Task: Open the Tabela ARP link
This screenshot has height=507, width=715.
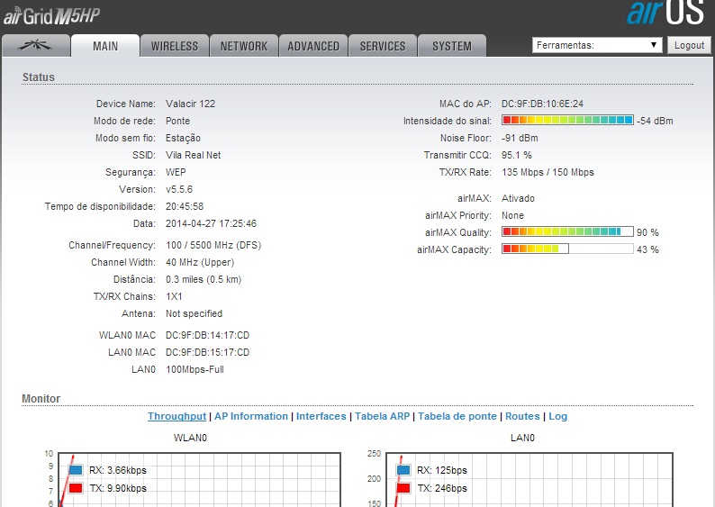Action: 382,416
